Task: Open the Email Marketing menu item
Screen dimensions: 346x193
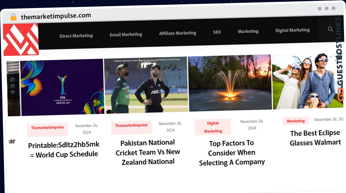Action: (126, 35)
